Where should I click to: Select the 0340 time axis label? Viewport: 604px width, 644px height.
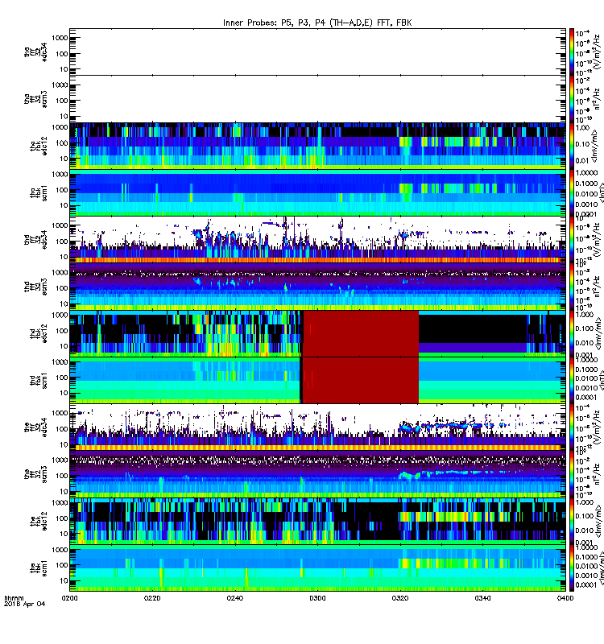(482, 598)
